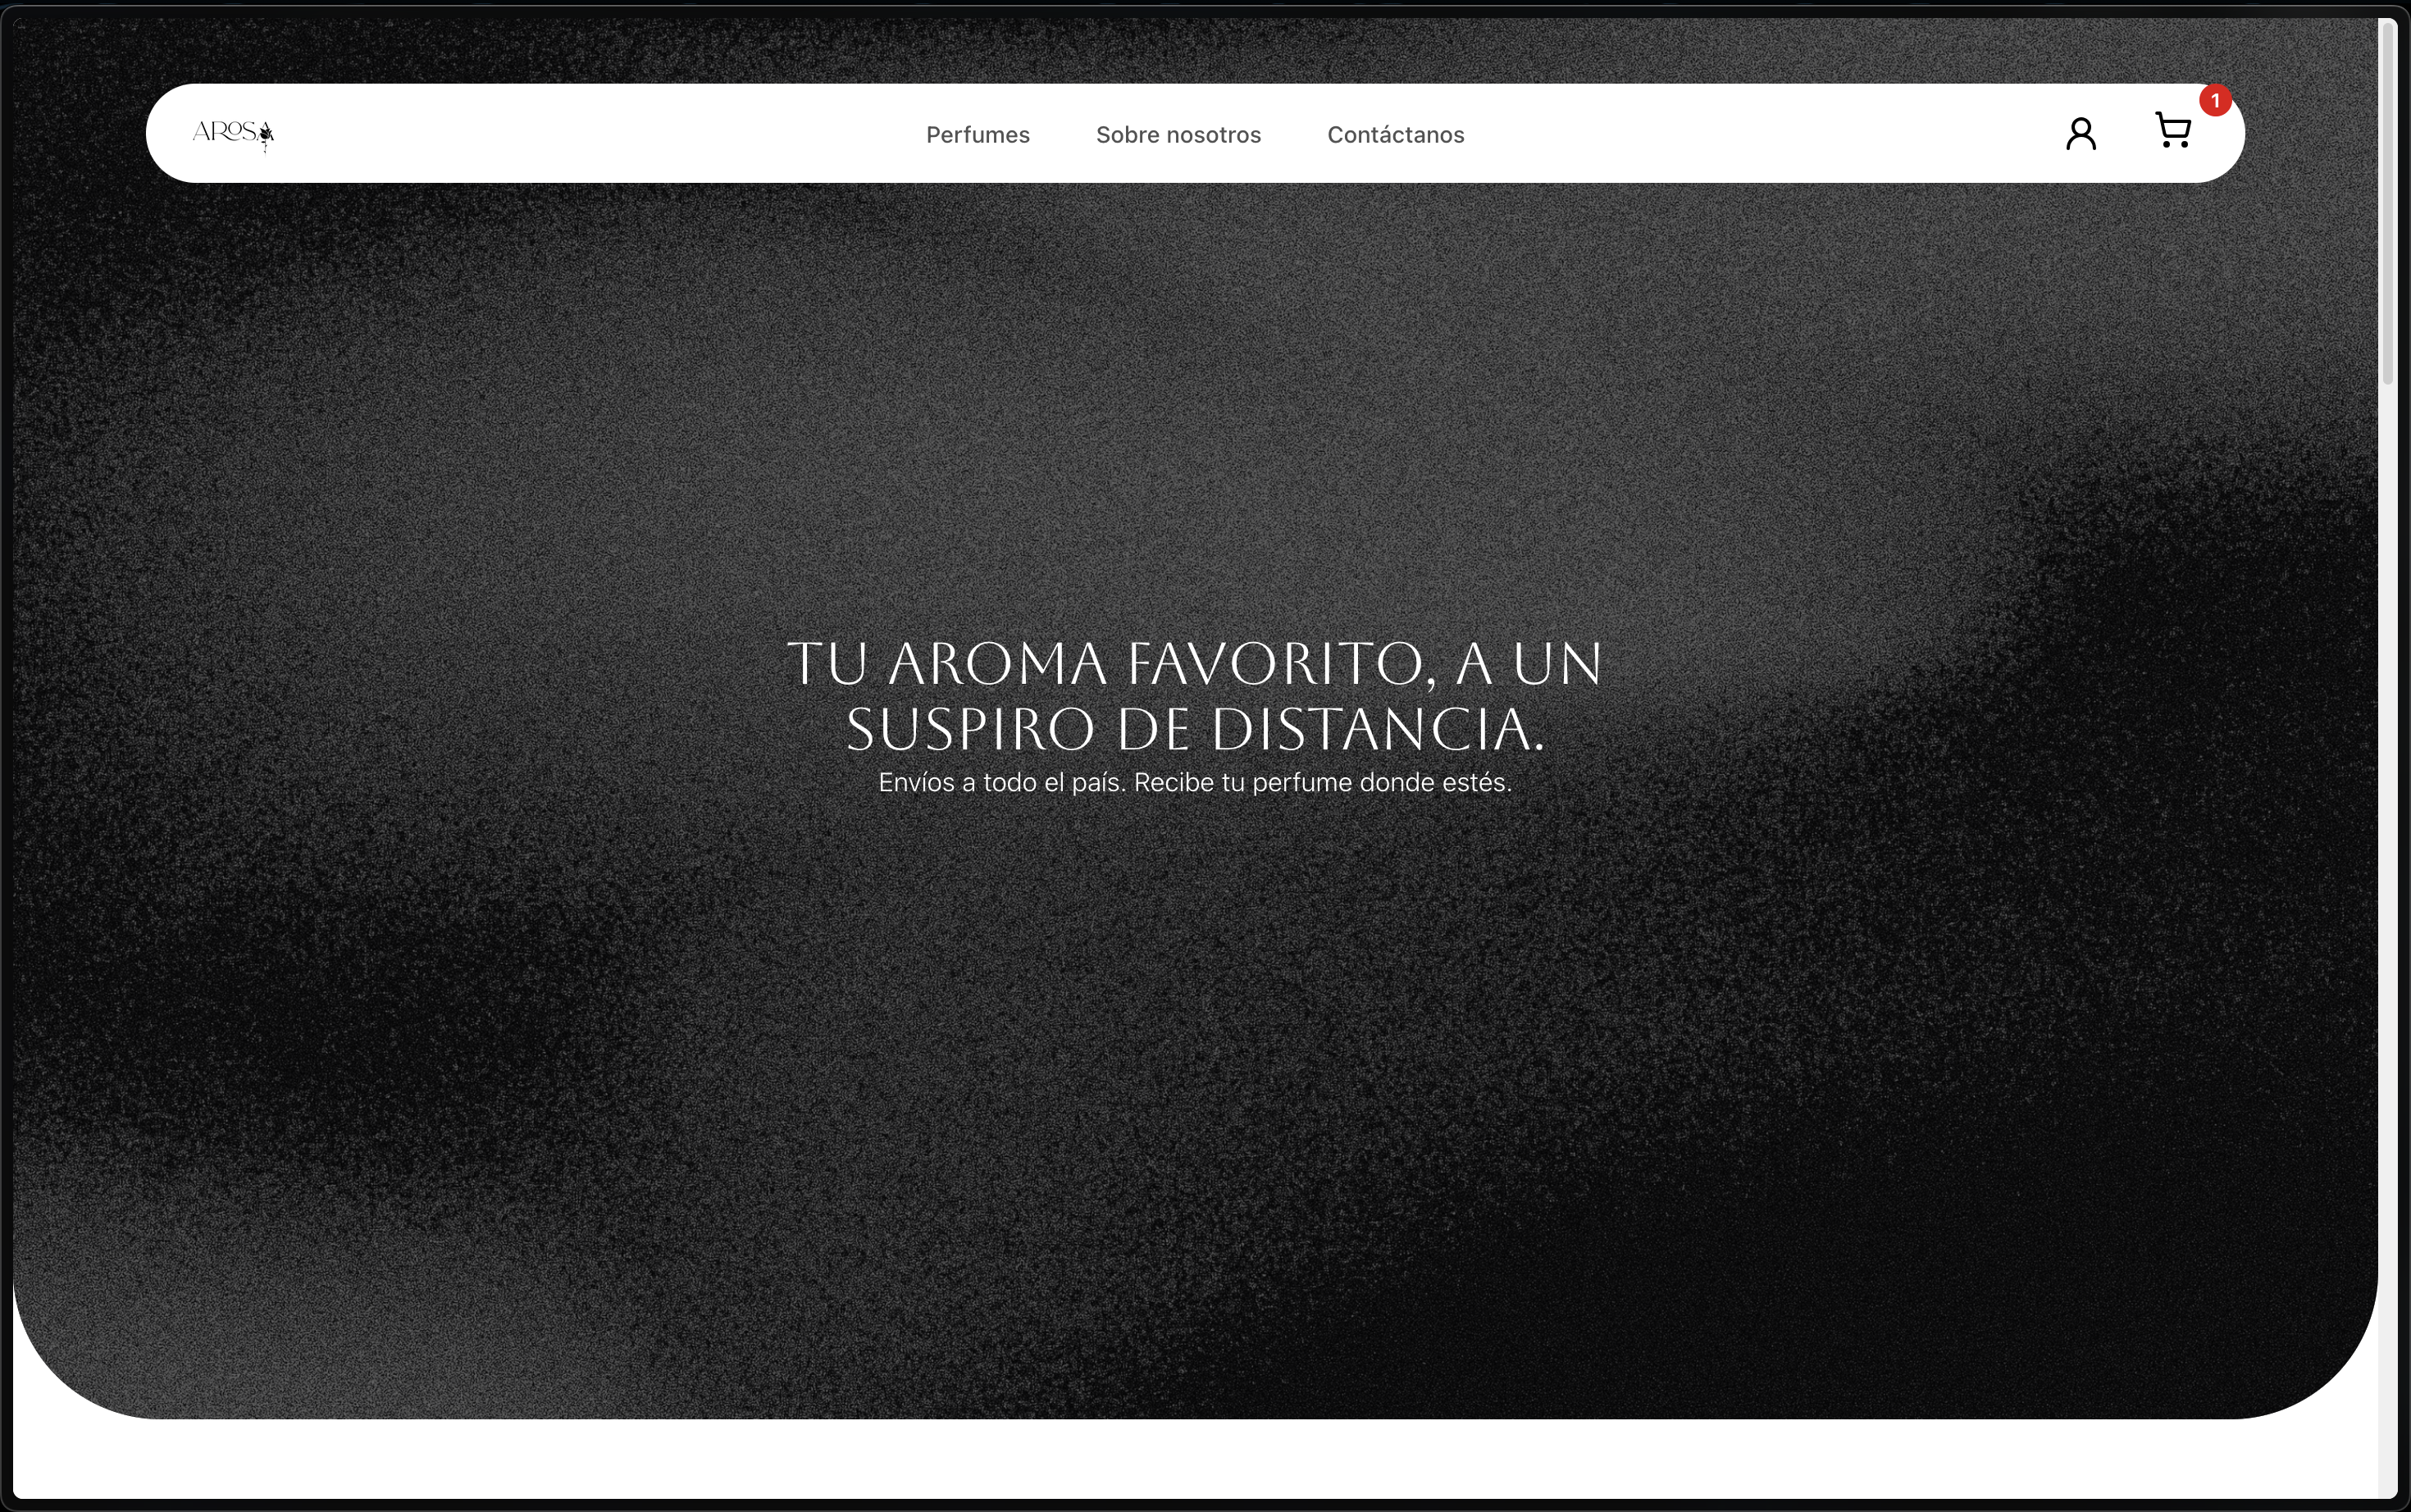This screenshot has height=1512, width=2411.
Task: Click the word SUSPIRO in the headline
Action: point(970,729)
